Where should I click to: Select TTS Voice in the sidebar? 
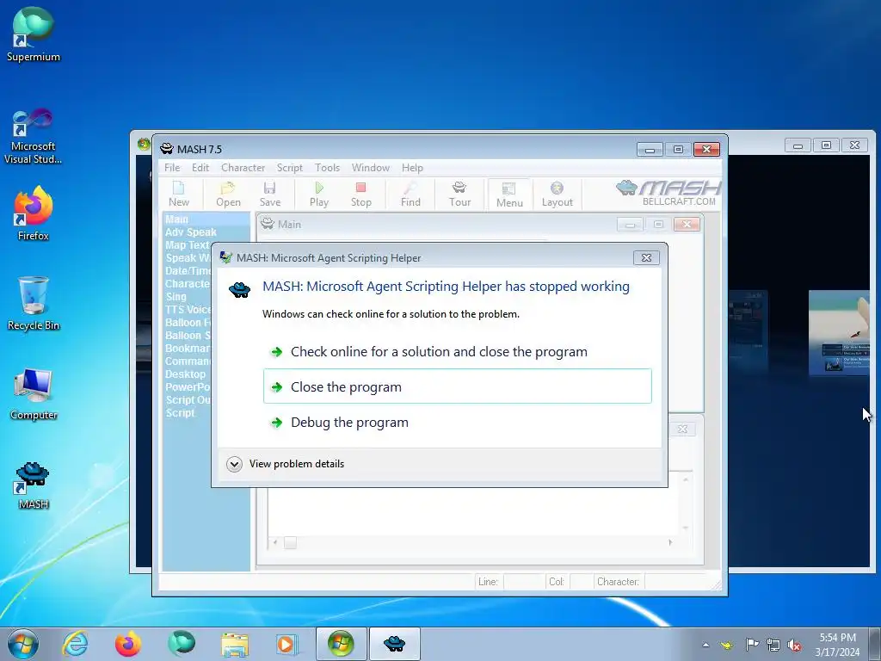tap(188, 309)
